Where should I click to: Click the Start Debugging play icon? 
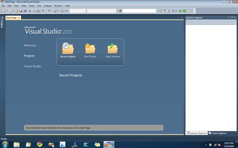tap(67, 11)
